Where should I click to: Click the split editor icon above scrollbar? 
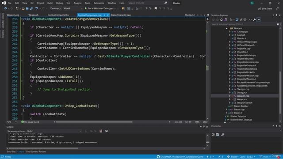point(207,19)
